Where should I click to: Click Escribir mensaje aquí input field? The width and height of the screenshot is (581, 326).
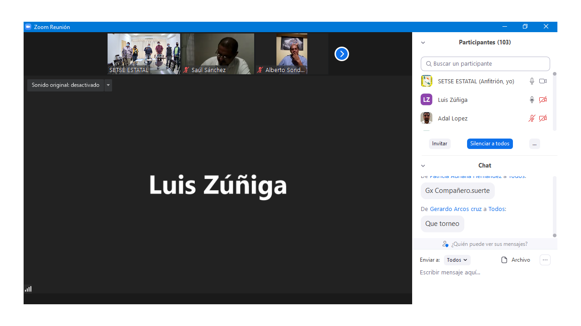point(485,273)
